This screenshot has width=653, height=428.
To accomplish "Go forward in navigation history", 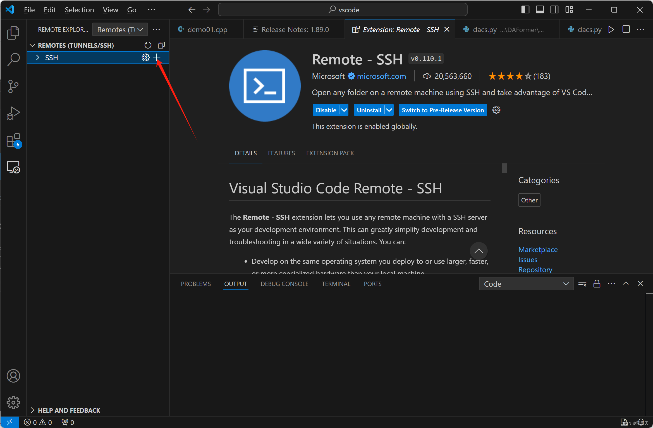I will [207, 10].
